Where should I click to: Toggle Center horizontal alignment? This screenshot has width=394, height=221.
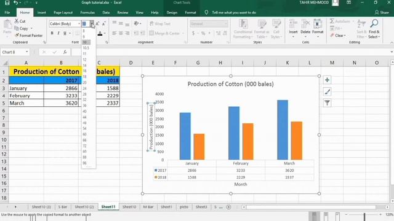pyautogui.click(x=121, y=33)
